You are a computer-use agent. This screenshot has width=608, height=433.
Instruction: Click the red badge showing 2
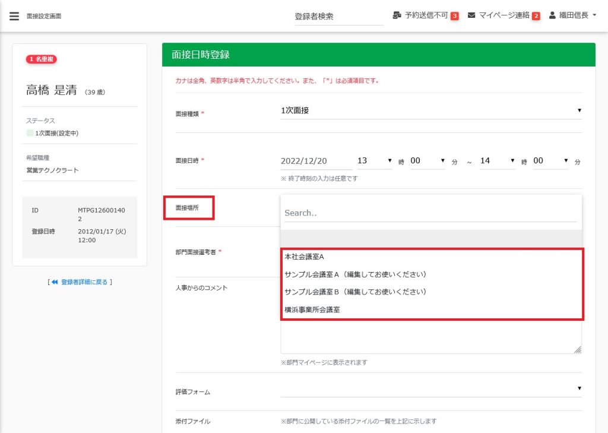coord(536,16)
